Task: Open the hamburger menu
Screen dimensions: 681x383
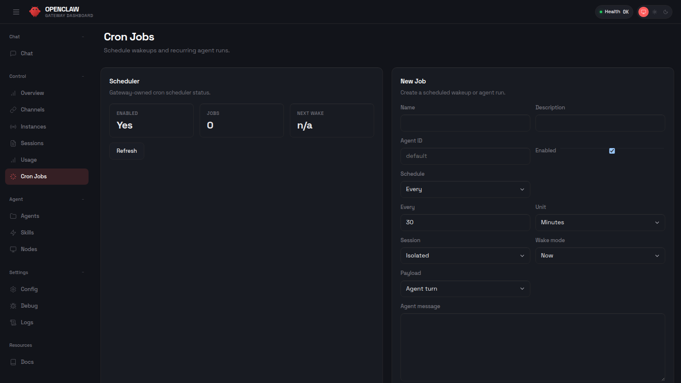Action: [16, 11]
